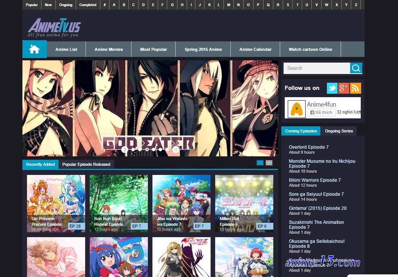Browse anime starting with letter Z

(356, 5)
